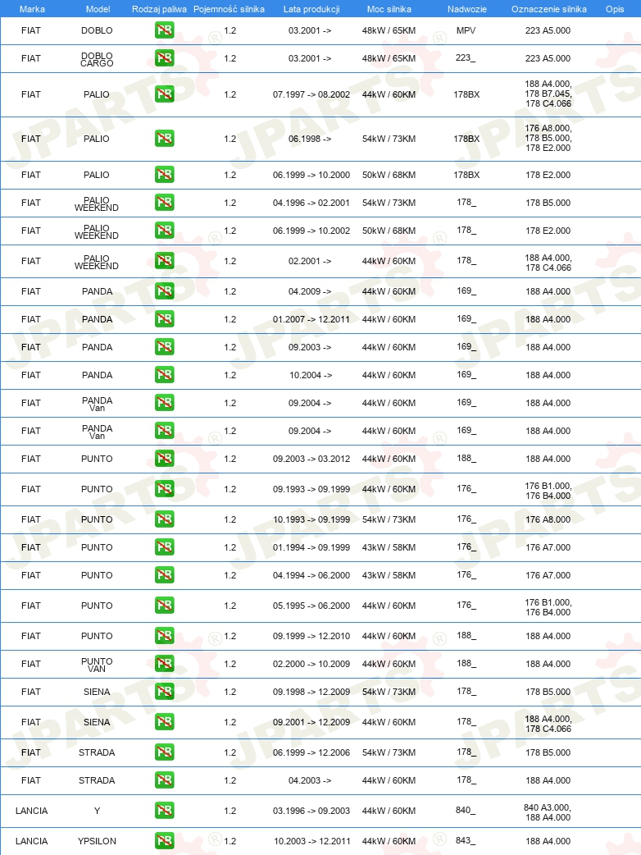Click the MPV body type cell
Image resolution: width=641 pixels, height=855 pixels.
(x=466, y=30)
